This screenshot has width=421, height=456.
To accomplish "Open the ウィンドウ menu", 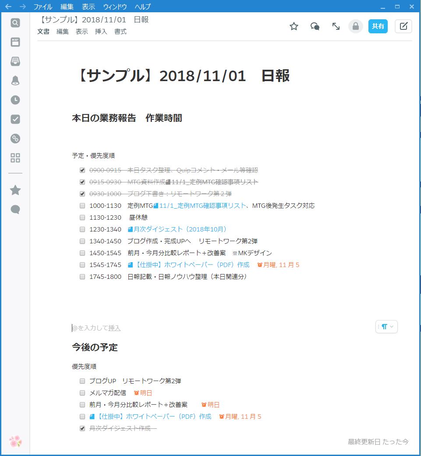I will click(115, 7).
